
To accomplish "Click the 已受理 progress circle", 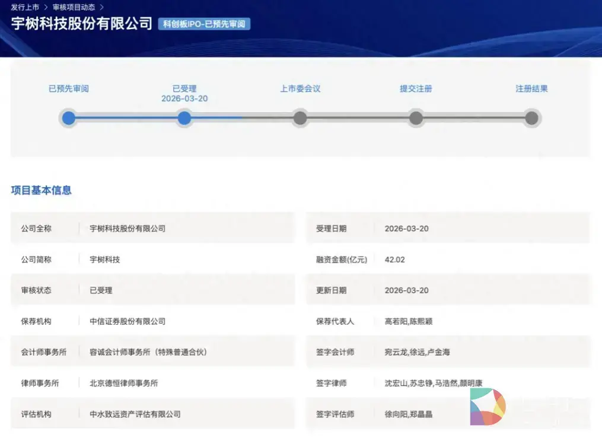I will point(184,118).
